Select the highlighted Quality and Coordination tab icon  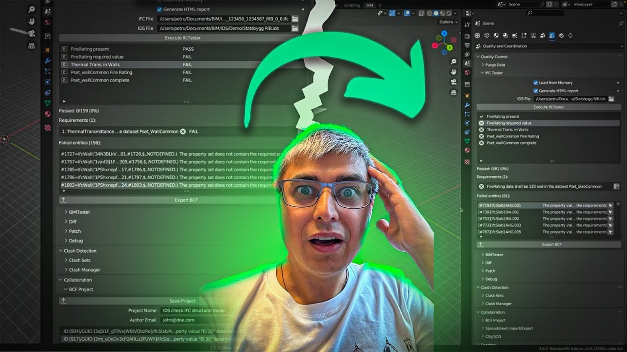click(552, 35)
